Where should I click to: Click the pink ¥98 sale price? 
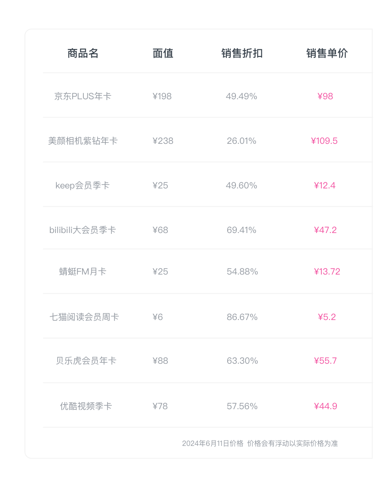point(325,96)
